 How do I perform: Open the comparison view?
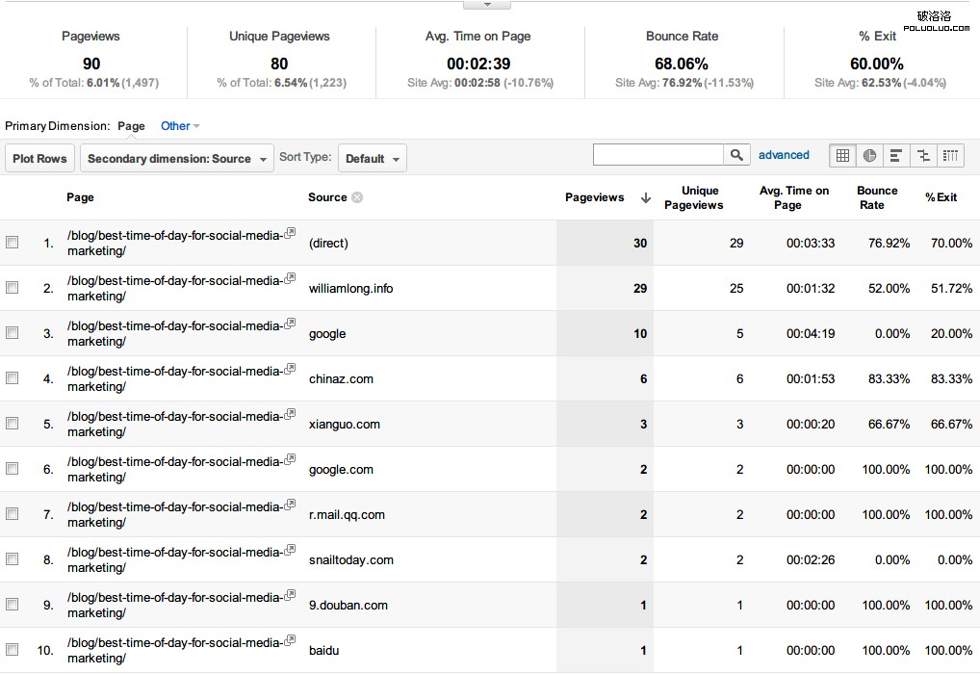click(x=923, y=155)
